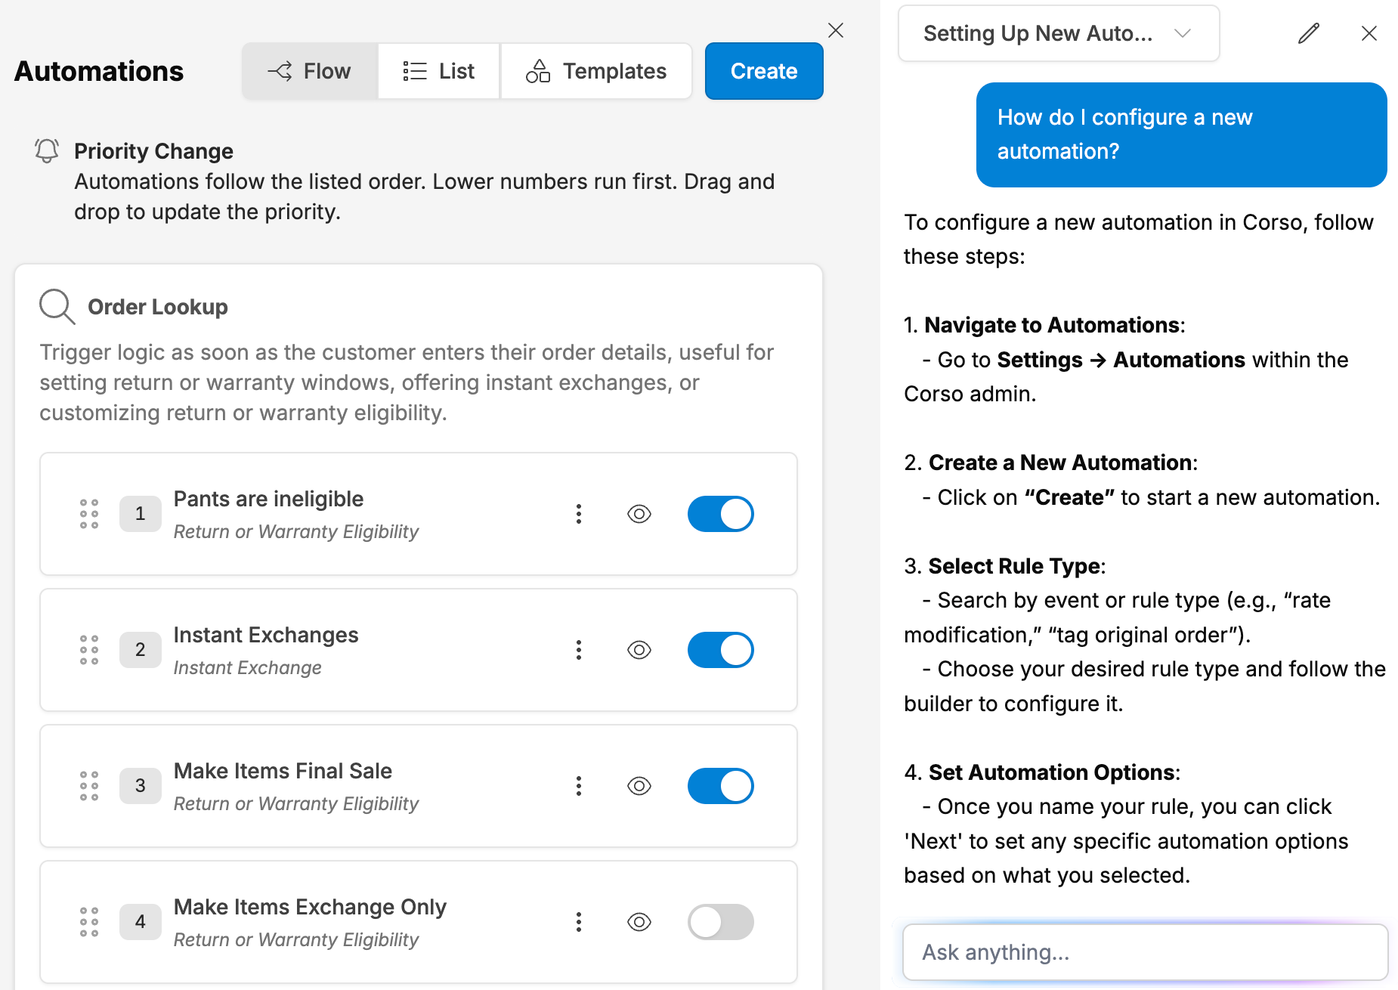Grab the drag handle for Make Items Final Sale

click(89, 786)
